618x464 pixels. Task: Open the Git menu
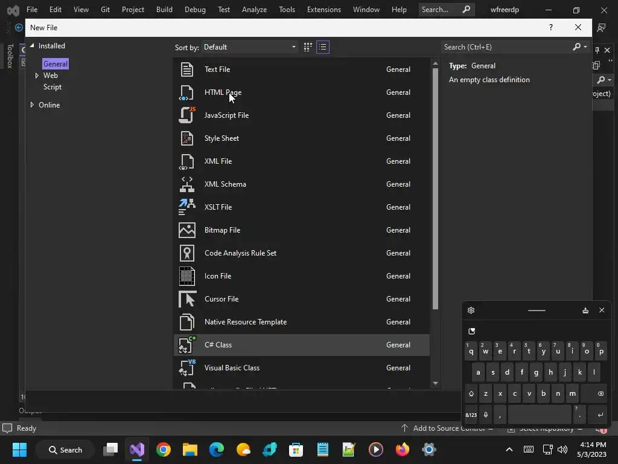(105, 10)
